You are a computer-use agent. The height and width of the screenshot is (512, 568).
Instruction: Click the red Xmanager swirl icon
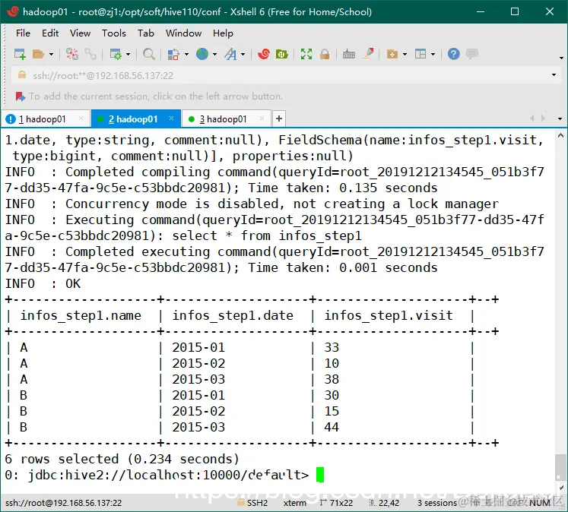(x=264, y=54)
